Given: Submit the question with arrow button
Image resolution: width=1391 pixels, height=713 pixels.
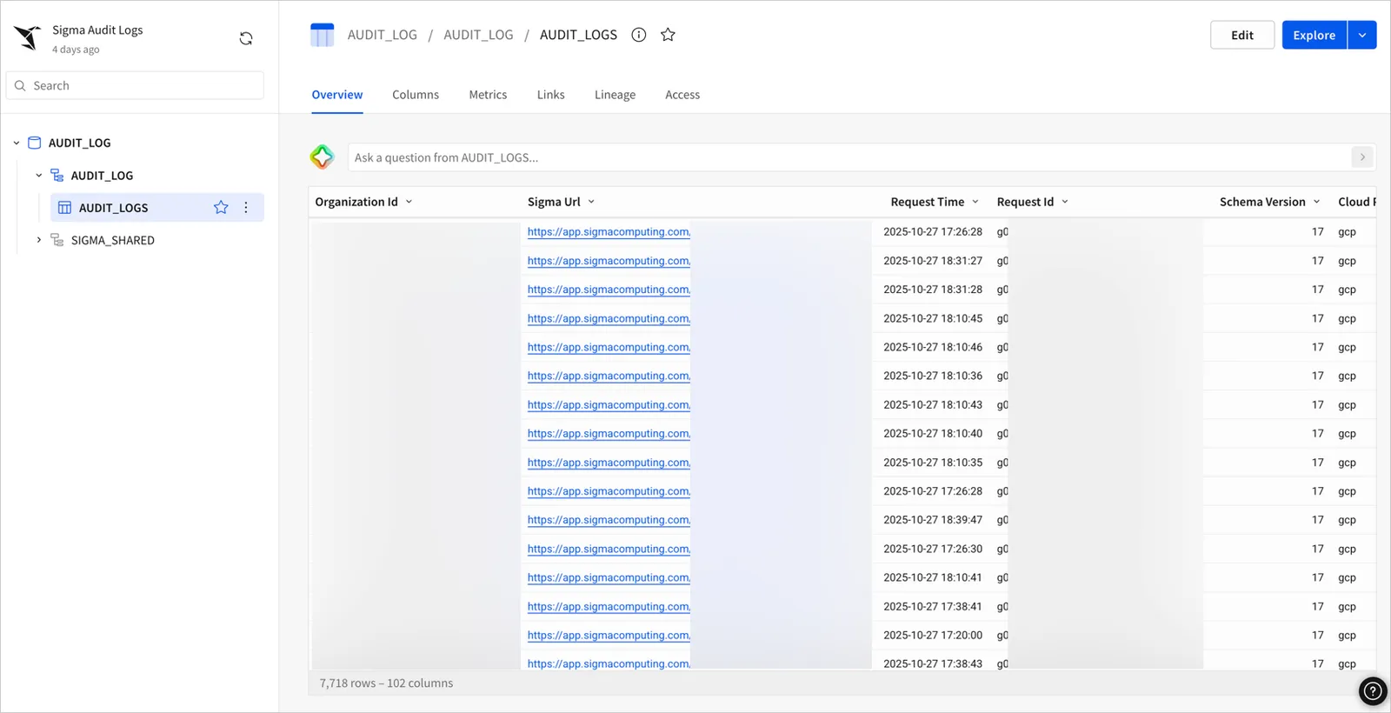Looking at the screenshot, I should [x=1362, y=157].
